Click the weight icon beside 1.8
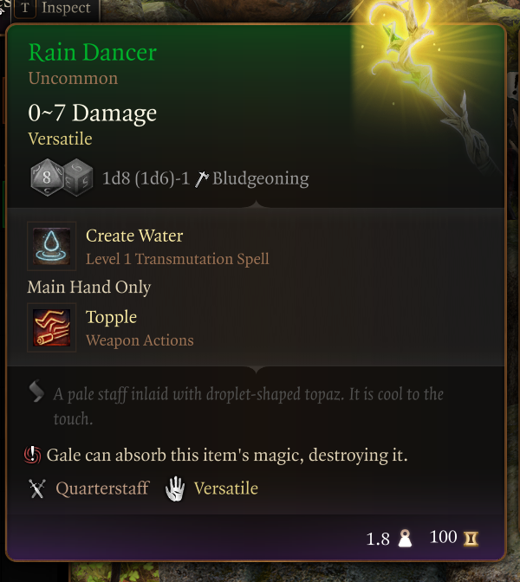The image size is (520, 582). tap(405, 539)
